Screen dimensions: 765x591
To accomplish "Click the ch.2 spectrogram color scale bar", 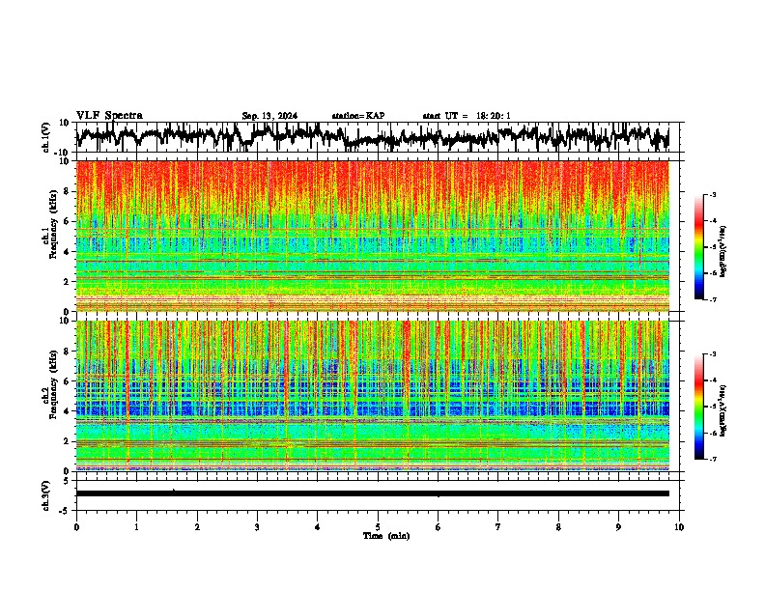I will pos(698,407).
